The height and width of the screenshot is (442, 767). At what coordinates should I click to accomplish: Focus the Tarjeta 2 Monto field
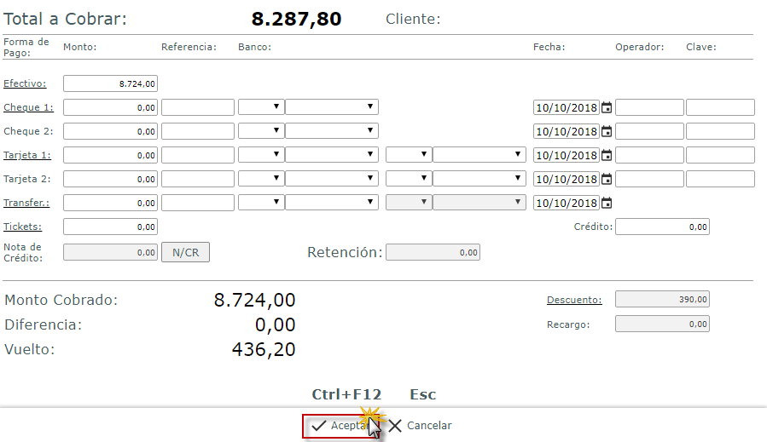[x=110, y=179]
